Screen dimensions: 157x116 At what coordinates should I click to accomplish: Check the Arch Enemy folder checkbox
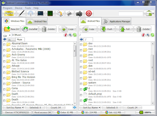tap(4, 56)
